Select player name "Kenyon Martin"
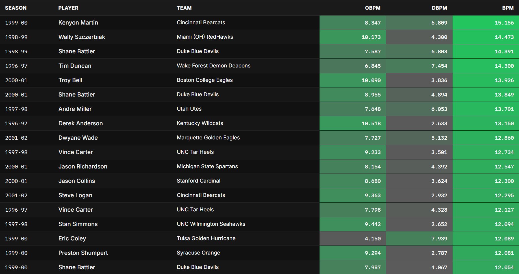The height and width of the screenshot is (274, 519). 78,23
